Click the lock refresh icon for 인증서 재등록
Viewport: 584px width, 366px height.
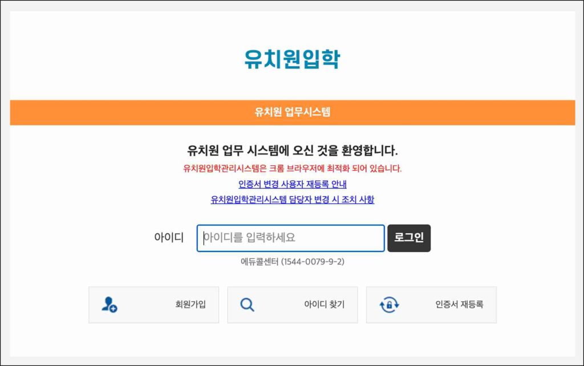(x=389, y=305)
